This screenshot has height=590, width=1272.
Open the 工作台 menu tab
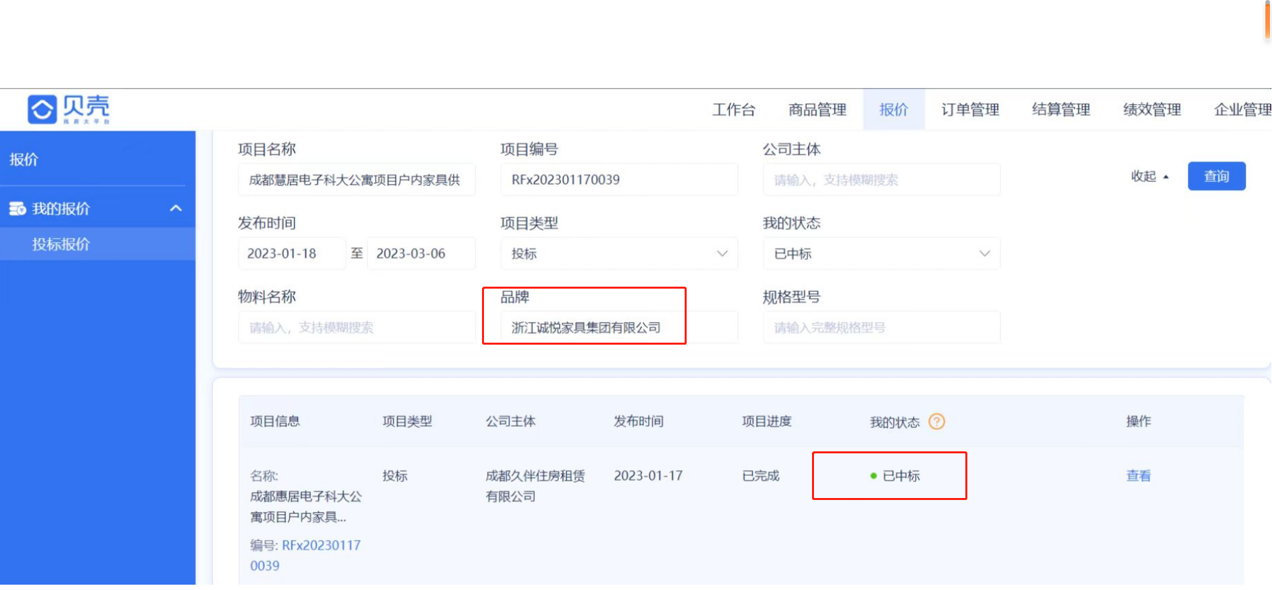click(733, 109)
